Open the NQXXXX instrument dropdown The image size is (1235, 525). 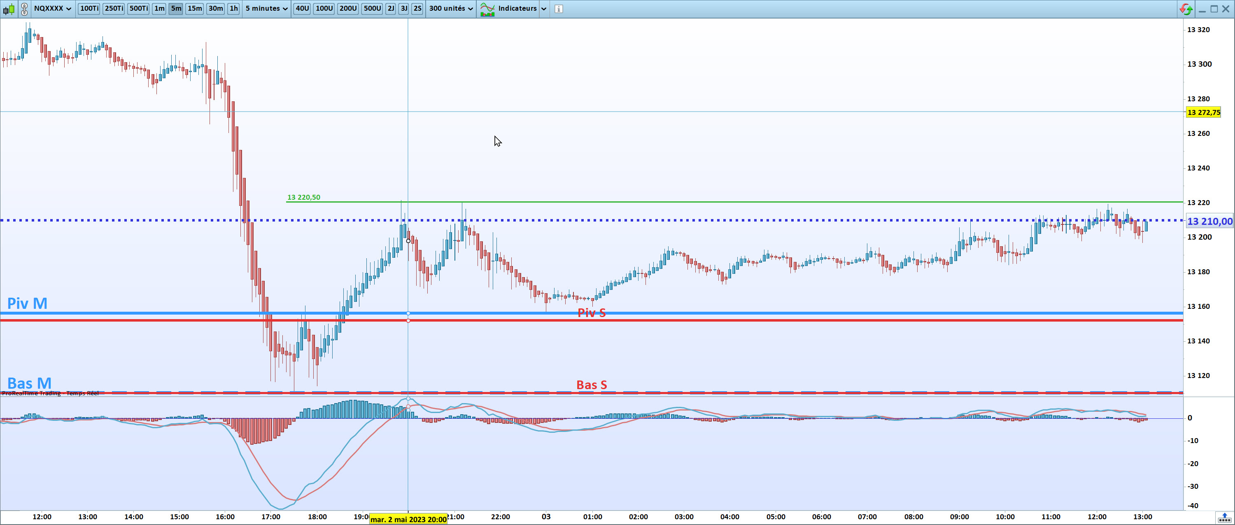pyautogui.click(x=53, y=9)
